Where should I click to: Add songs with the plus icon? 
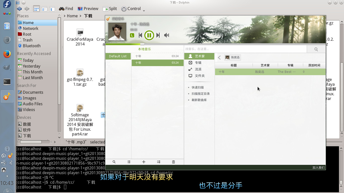click(144, 162)
